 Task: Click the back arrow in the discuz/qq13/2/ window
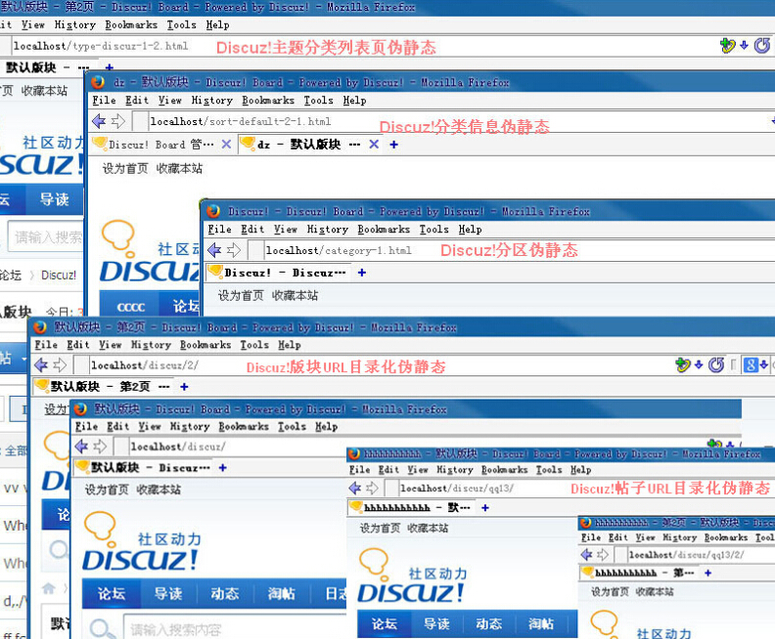[586, 555]
